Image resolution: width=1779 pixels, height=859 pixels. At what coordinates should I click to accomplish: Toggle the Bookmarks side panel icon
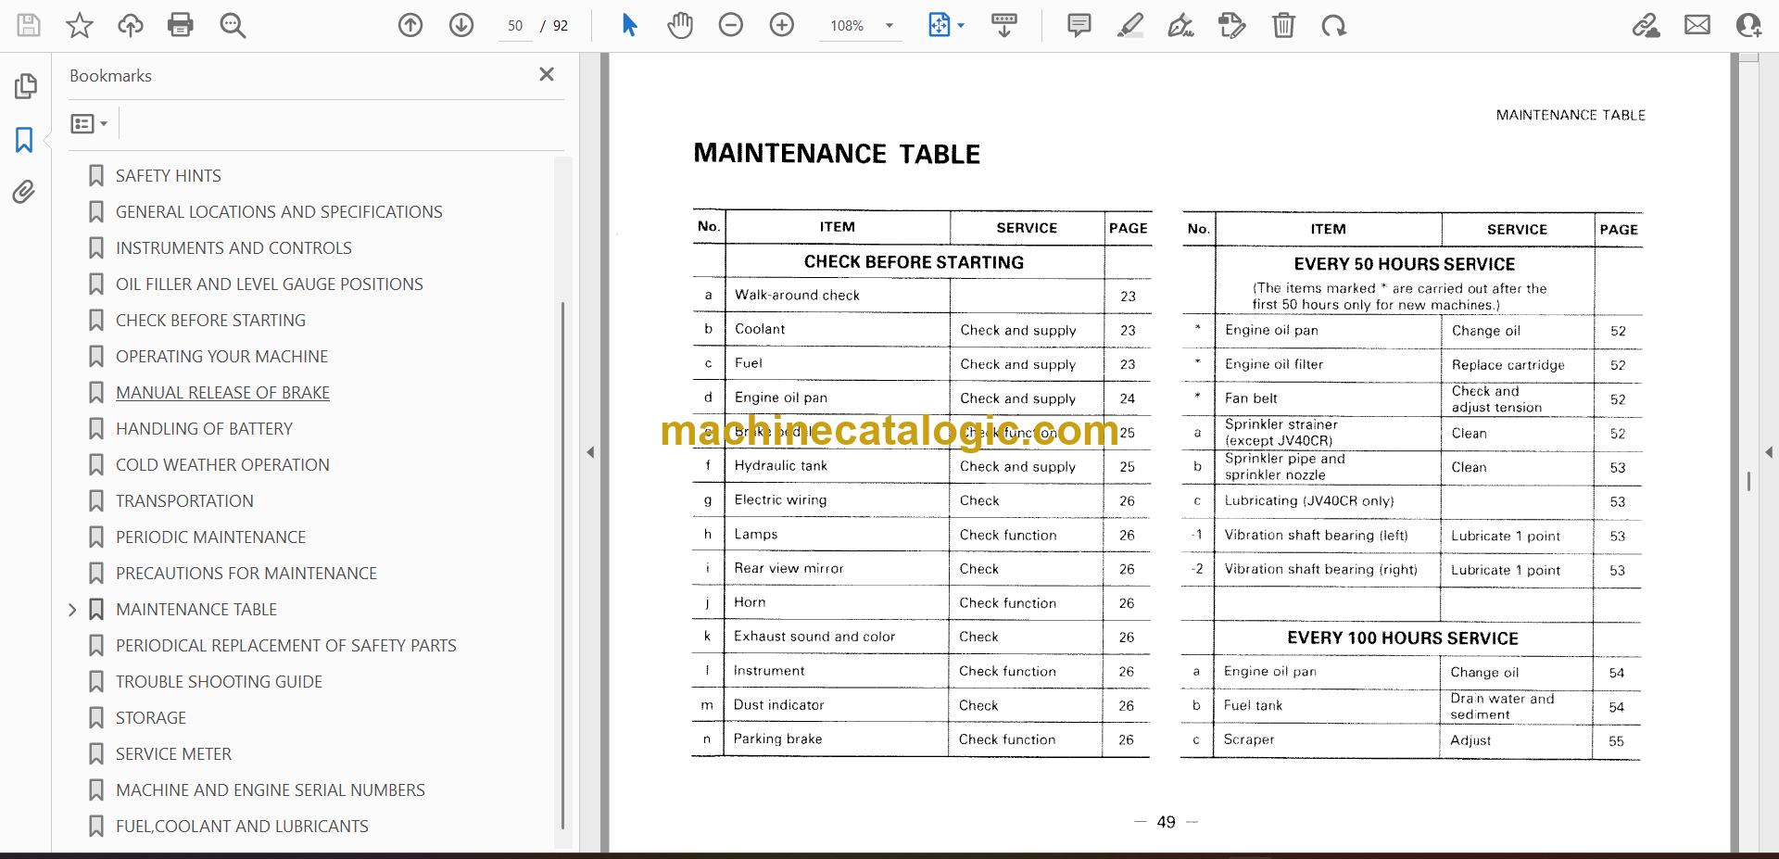[x=25, y=140]
